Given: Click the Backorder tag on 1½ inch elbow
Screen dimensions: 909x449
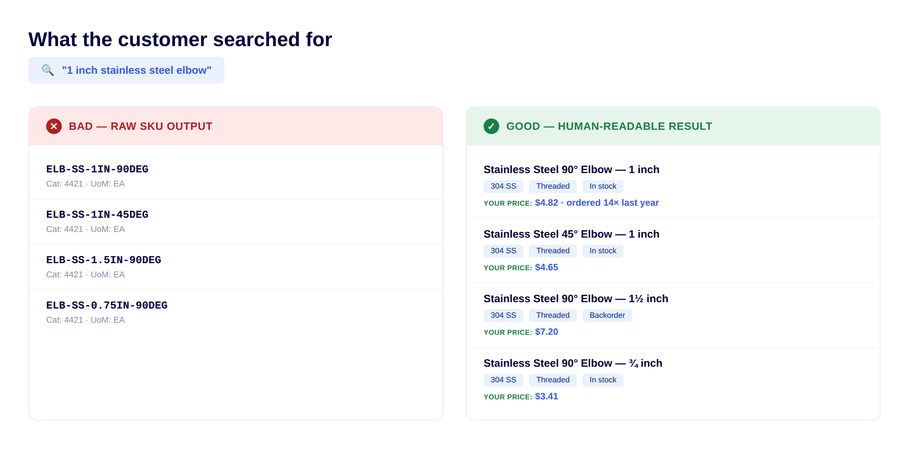Looking at the screenshot, I should pos(607,315).
